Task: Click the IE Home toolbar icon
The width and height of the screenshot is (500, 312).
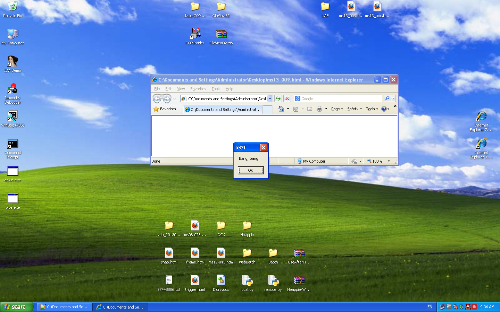Action: (x=281, y=109)
